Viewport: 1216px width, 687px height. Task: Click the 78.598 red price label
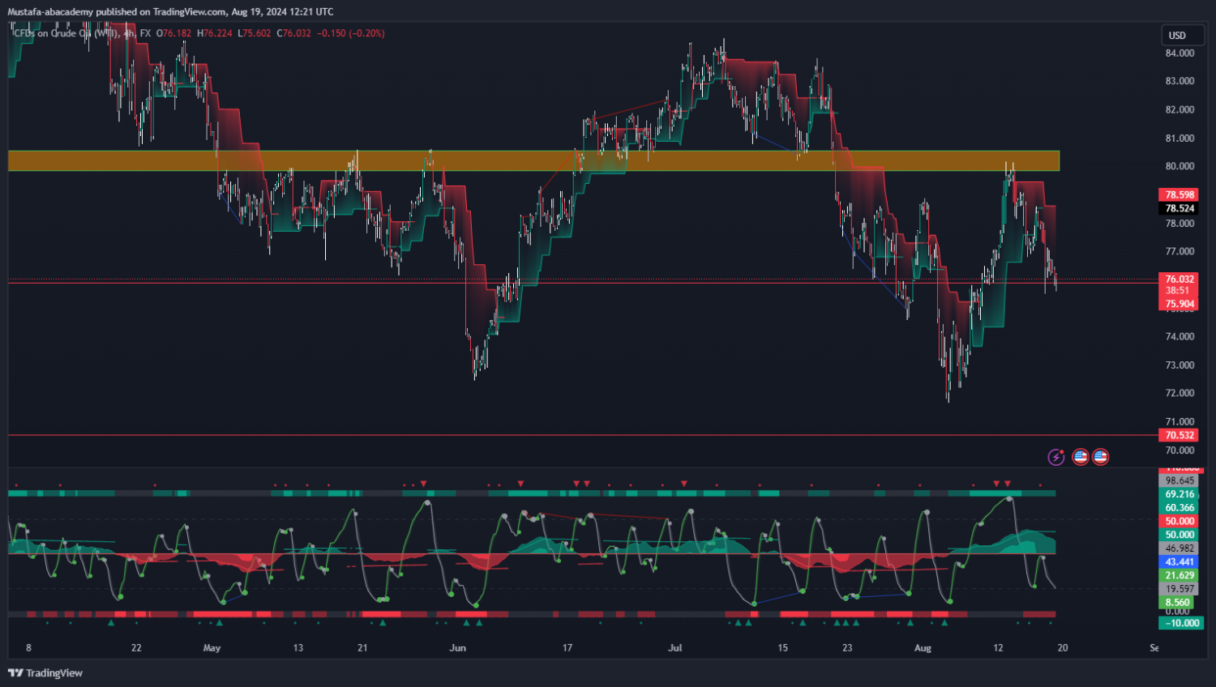1180,194
